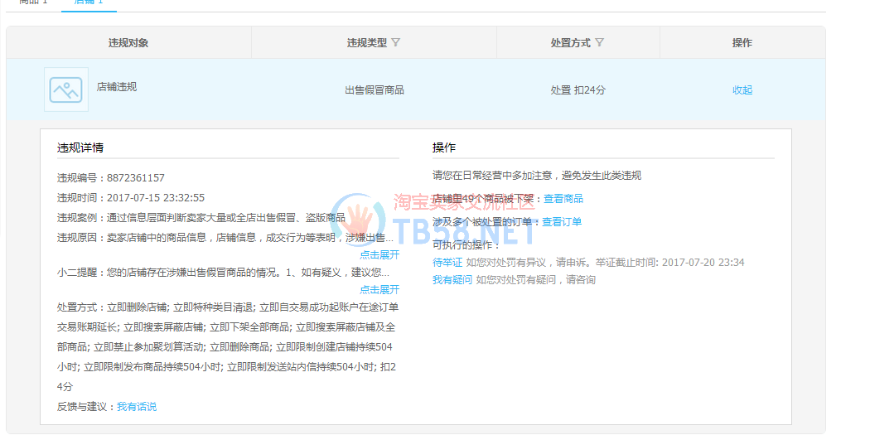This screenshot has height=440, width=870.
Task: Click the 我有疑问 link
Action: [x=452, y=280]
